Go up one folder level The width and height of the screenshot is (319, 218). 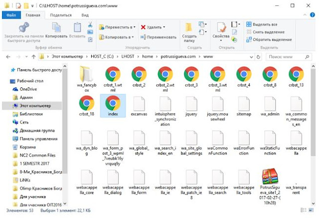(34, 57)
